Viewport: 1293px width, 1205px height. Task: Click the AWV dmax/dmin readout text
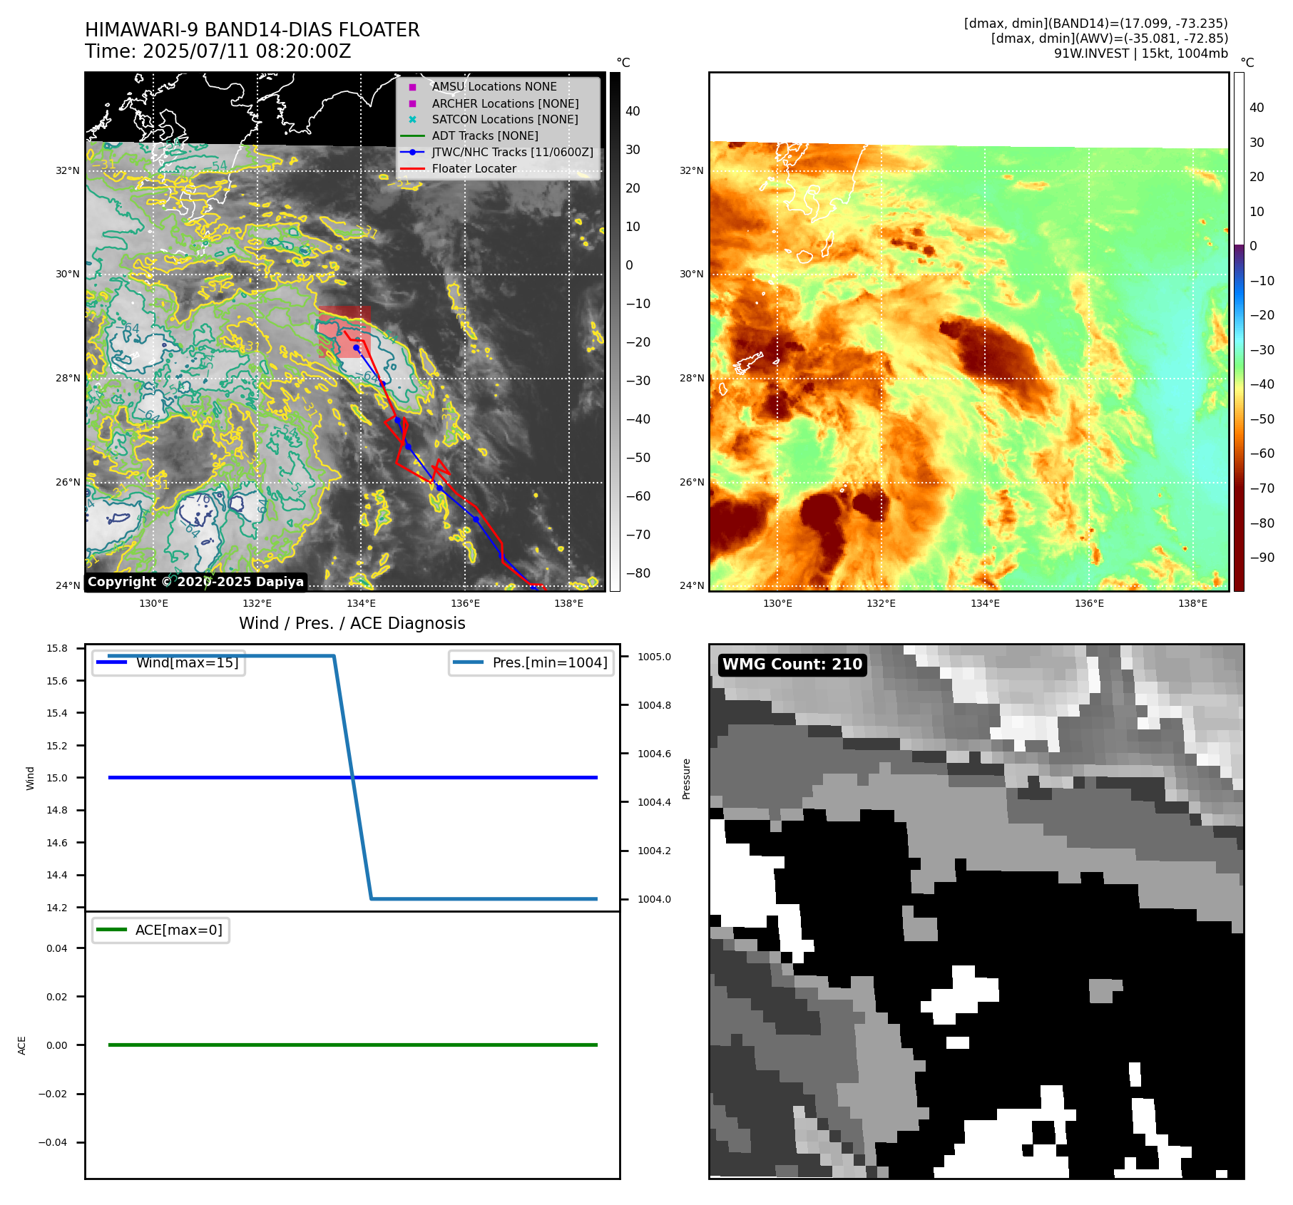[x=1110, y=39]
